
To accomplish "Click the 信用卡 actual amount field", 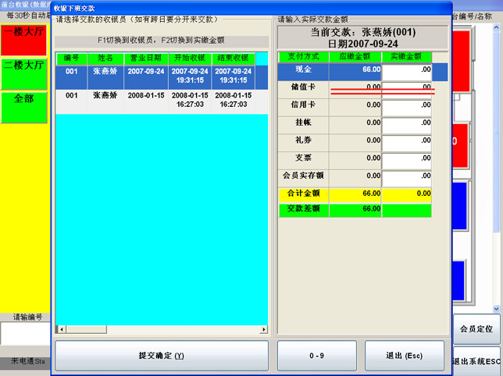I will click(407, 105).
